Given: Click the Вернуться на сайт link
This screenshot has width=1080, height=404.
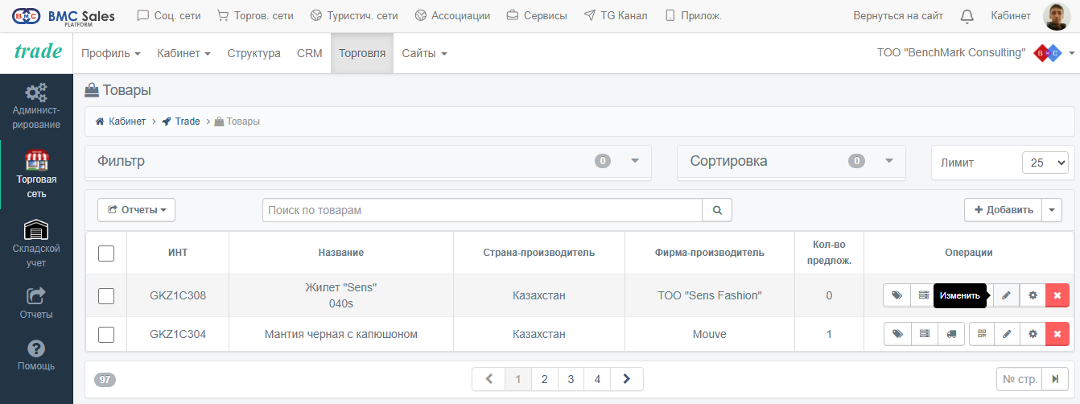Looking at the screenshot, I should (898, 15).
